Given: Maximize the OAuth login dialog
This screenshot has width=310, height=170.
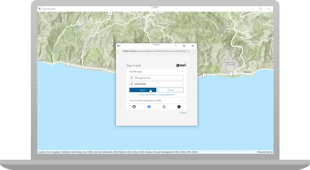Looking at the screenshot, I should (184, 46).
